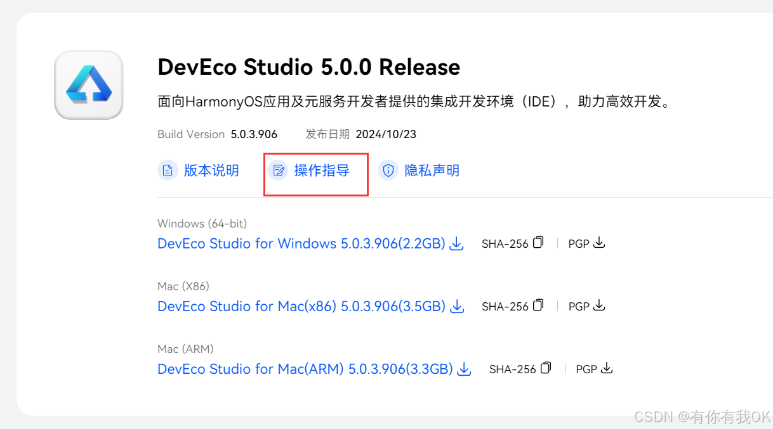The image size is (773, 429).
Task: Copy SHA-256 for Mac(x86) installer
Action: [538, 305]
